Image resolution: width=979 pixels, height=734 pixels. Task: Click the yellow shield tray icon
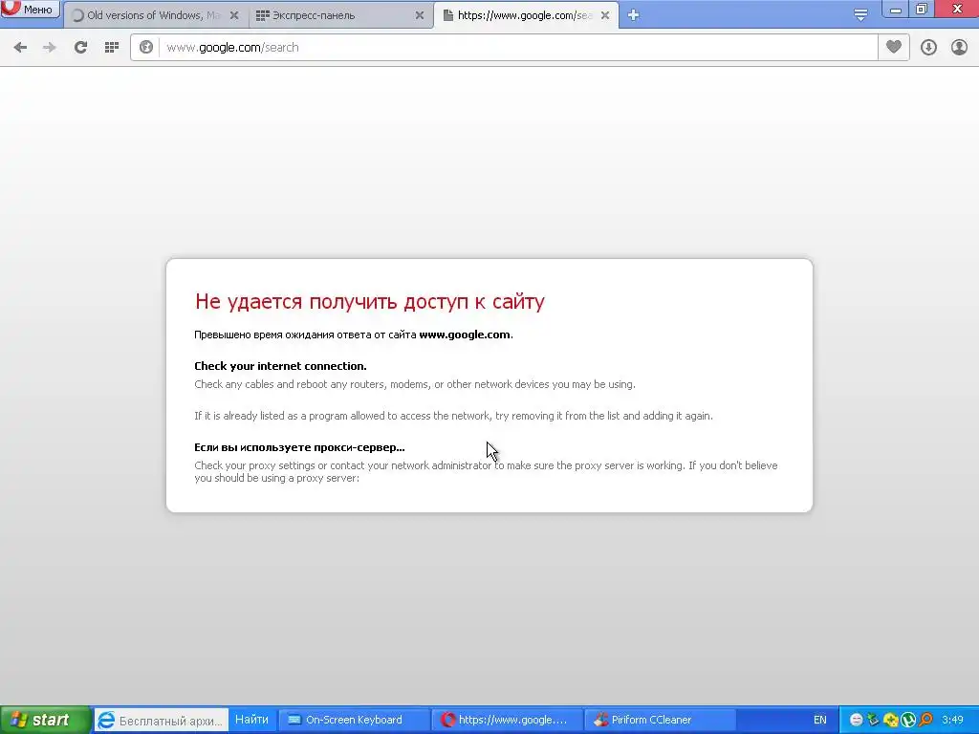coord(891,721)
